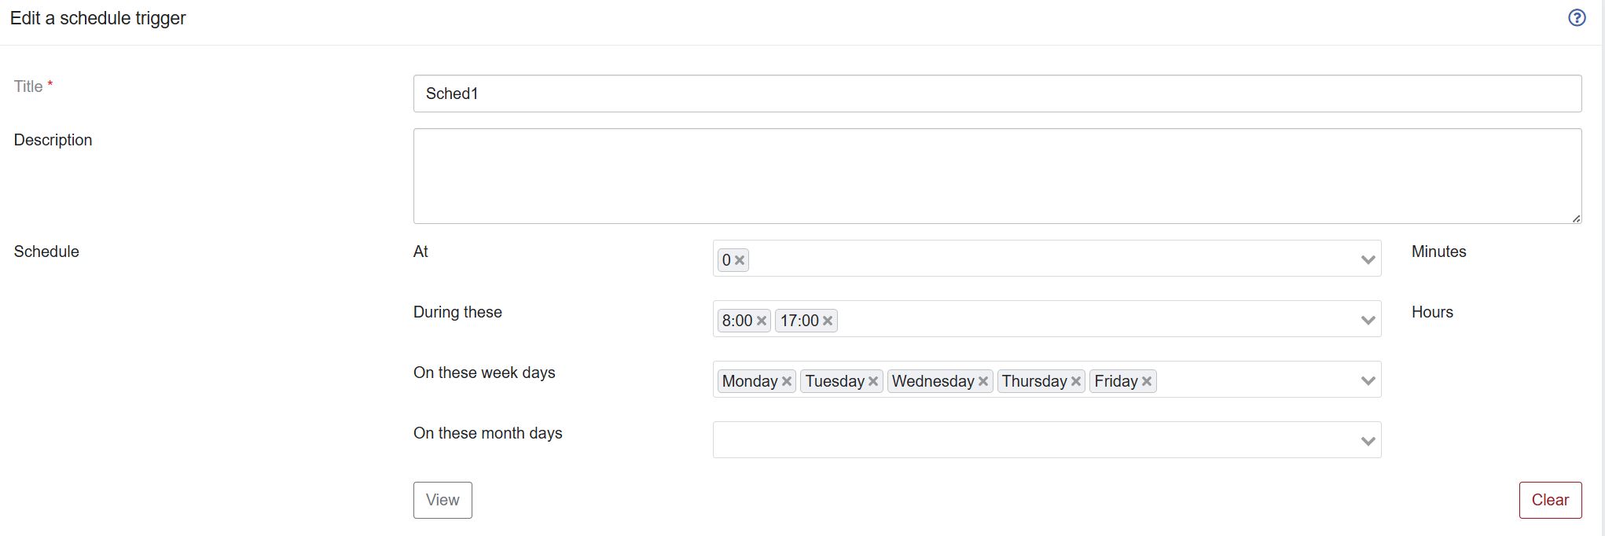Click the Wednesday tag label
Viewport: 1605px width, 536px height.
pos(933,381)
